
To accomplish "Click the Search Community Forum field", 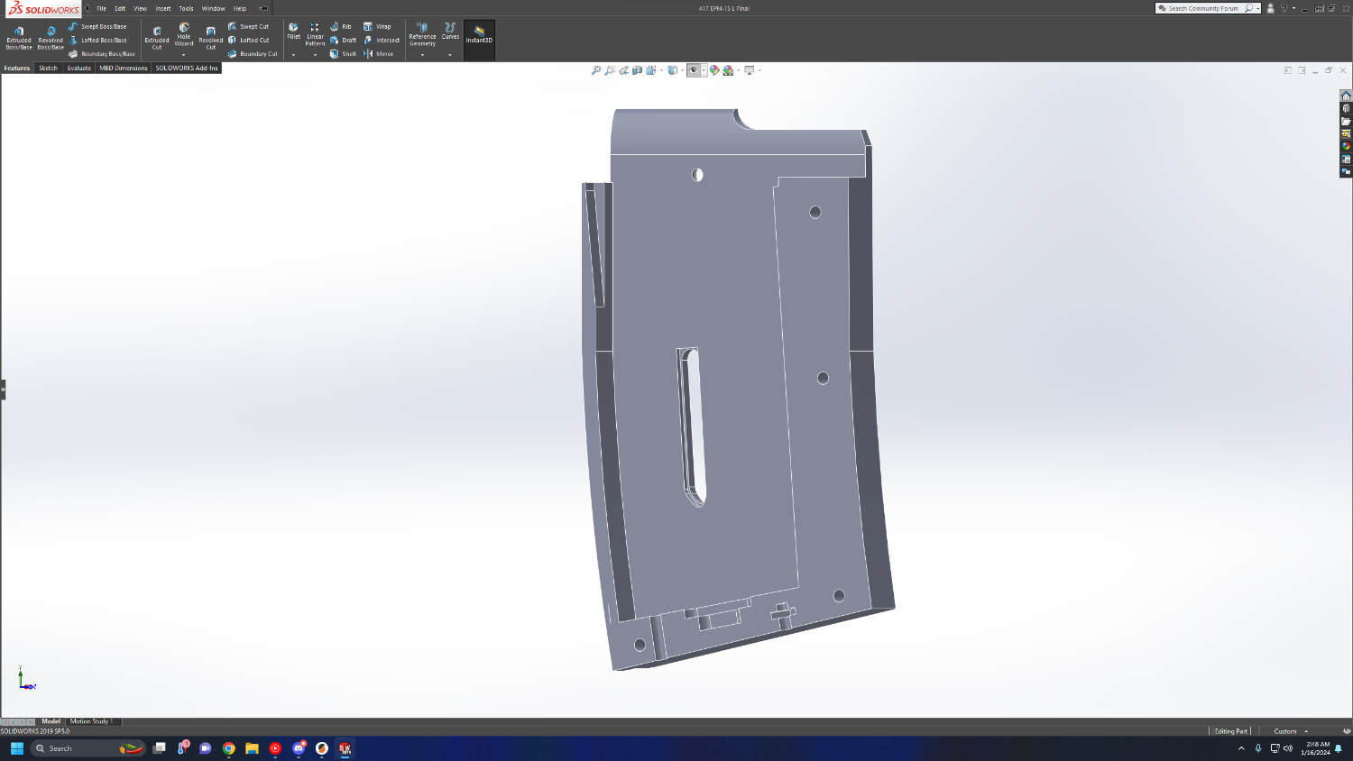I will 1203,8.
